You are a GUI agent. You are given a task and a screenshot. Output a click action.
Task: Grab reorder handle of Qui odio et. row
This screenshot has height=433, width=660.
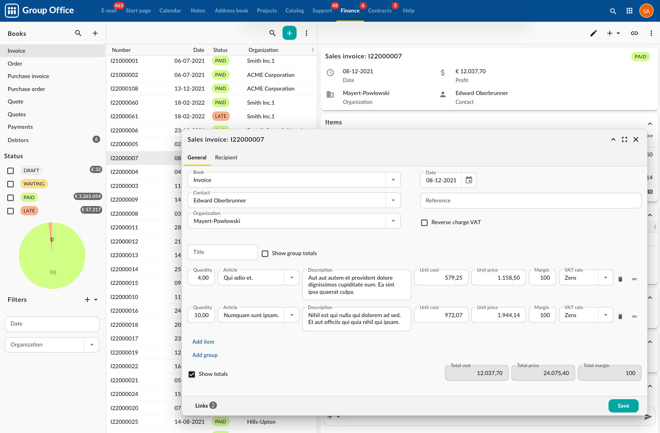click(x=634, y=279)
